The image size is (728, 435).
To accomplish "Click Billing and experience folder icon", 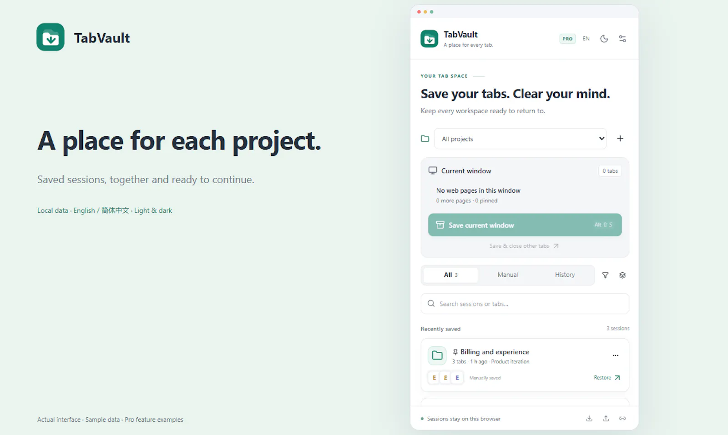I will point(437,355).
